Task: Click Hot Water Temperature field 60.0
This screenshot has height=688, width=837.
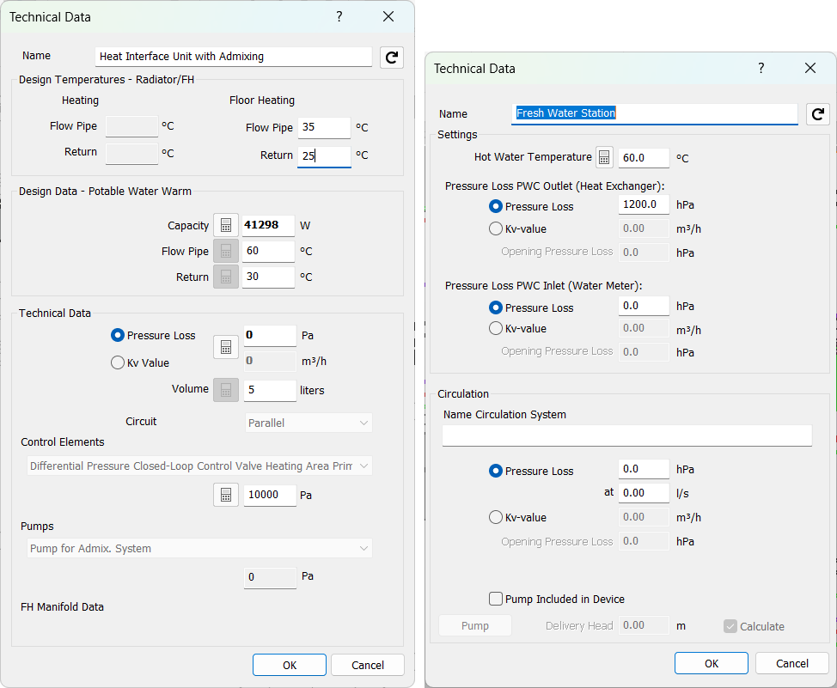Action: (644, 157)
